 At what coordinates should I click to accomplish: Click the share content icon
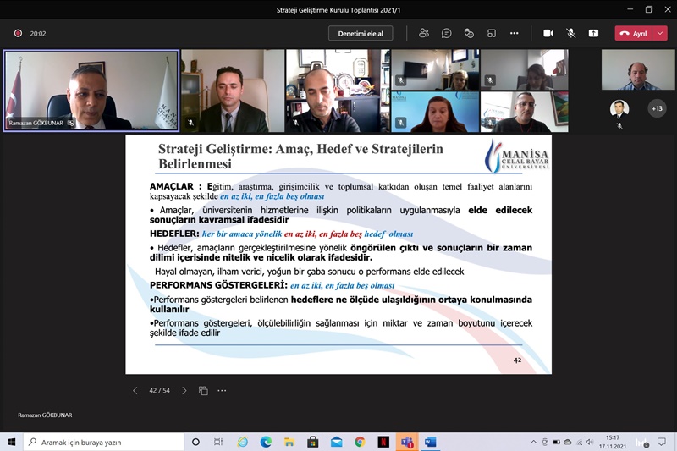(593, 33)
